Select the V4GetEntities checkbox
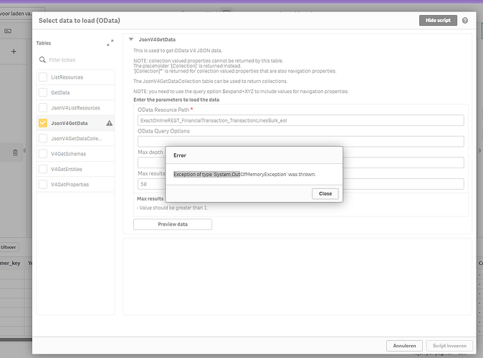The width and height of the screenshot is (483, 358). [x=43, y=169]
